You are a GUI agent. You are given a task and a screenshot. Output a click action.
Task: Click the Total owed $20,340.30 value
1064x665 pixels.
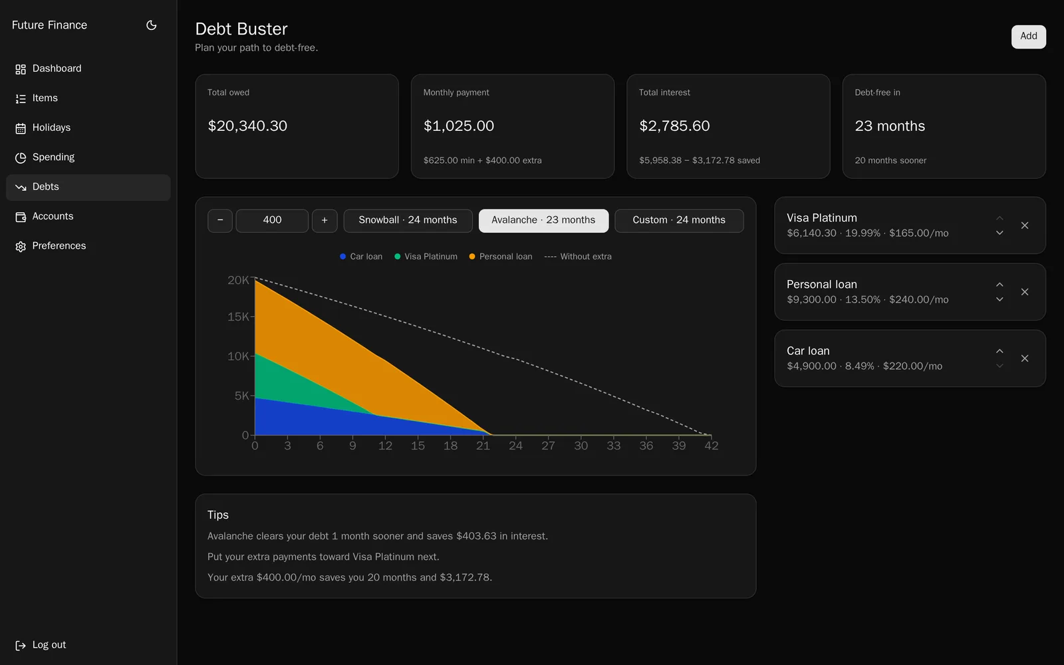[x=247, y=126]
